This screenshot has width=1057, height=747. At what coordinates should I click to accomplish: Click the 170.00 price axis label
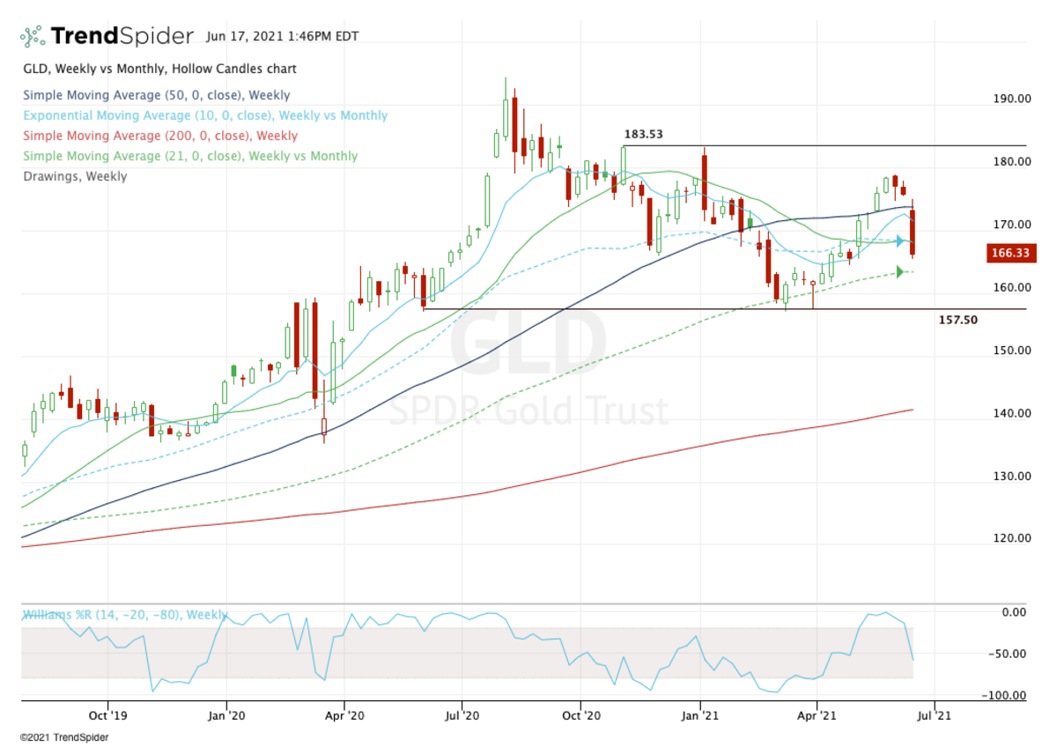coord(1011,225)
